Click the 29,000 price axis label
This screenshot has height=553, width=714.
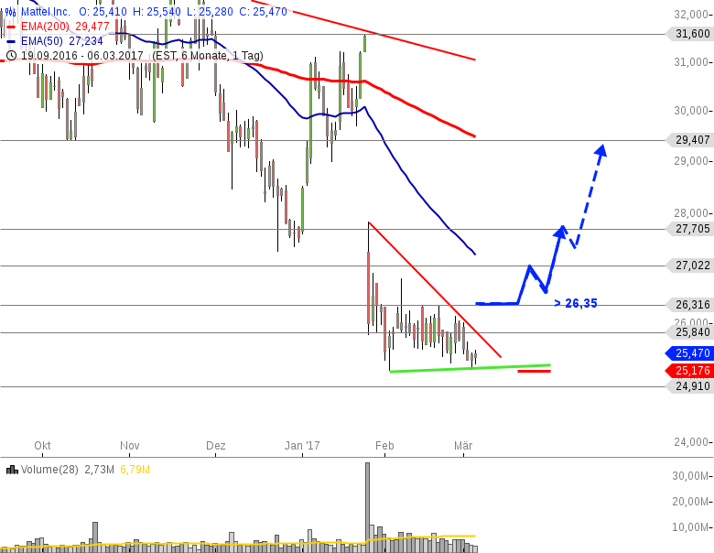691,161
